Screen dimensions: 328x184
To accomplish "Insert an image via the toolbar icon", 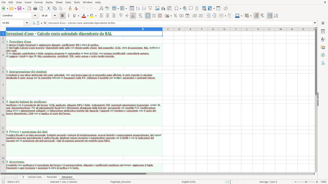I will (157, 8).
